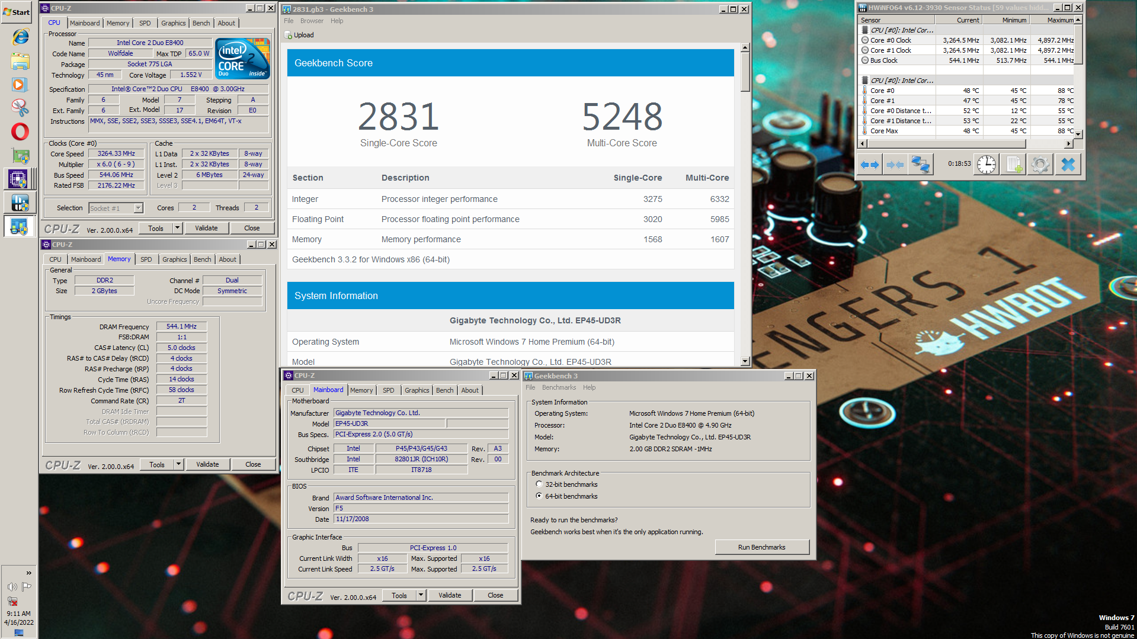Screen dimensions: 1137x639
Task: Open Benchmarks menu in Geekbench 3 window
Action: pos(559,387)
